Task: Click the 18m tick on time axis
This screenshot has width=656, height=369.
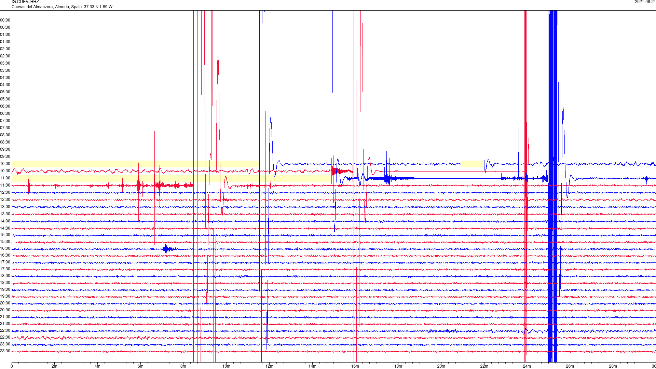Action: coord(398,366)
